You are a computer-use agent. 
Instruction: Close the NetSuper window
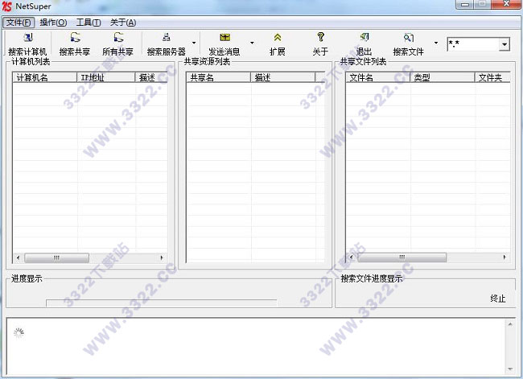tap(507, 4)
